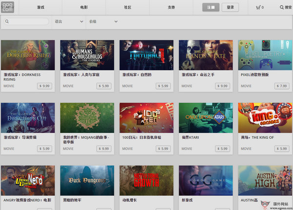Click title 好游戏
Image resolution: width=293 pixels, height=210 pixels.
click(187, 200)
